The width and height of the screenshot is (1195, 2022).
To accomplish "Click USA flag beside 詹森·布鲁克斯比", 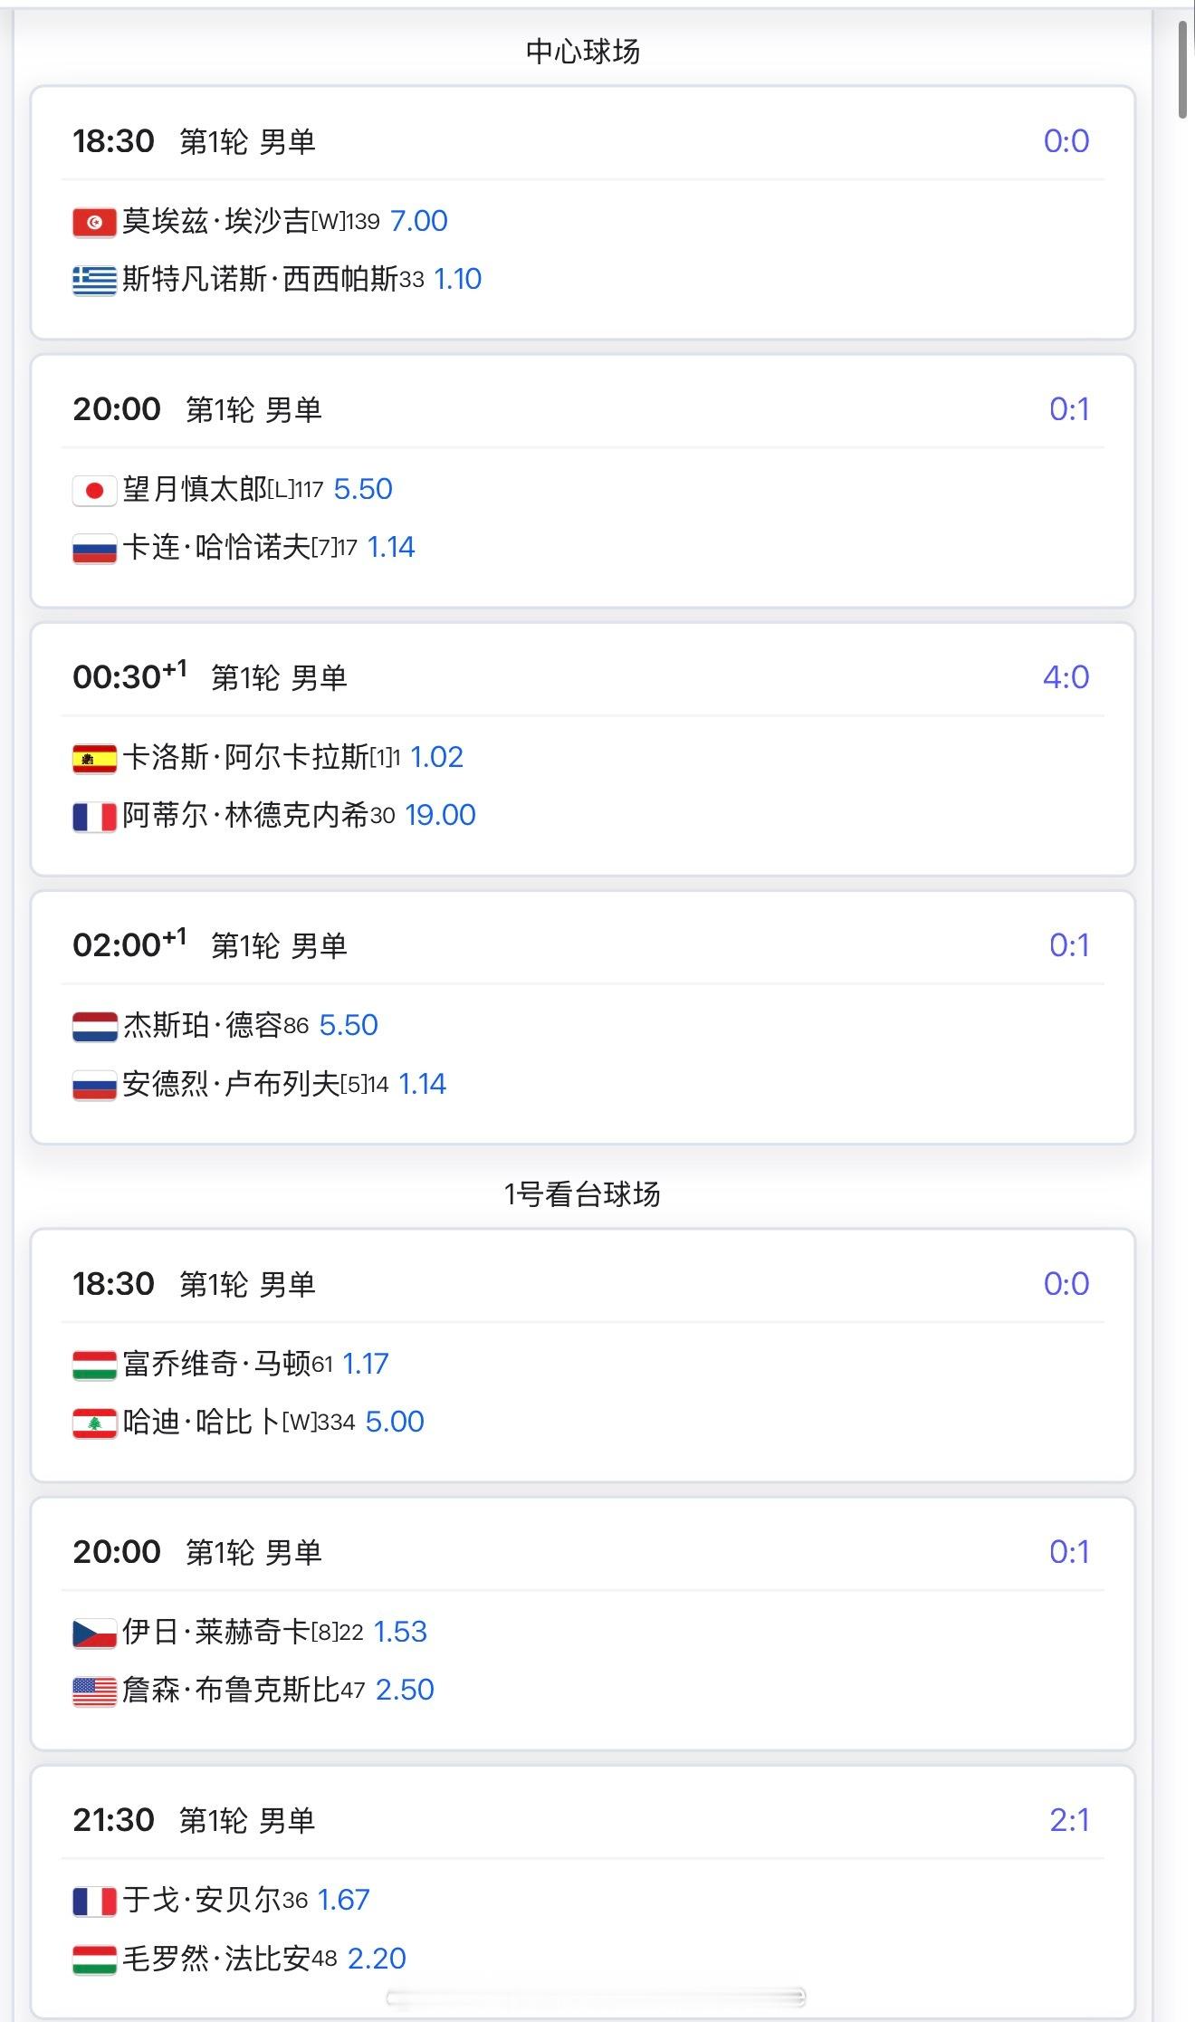I will click(x=94, y=1691).
